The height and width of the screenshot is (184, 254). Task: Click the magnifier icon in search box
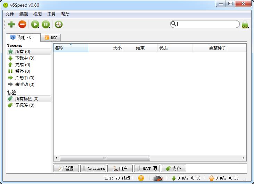tap(173, 24)
